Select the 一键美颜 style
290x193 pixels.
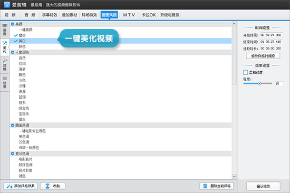(x=25, y=30)
